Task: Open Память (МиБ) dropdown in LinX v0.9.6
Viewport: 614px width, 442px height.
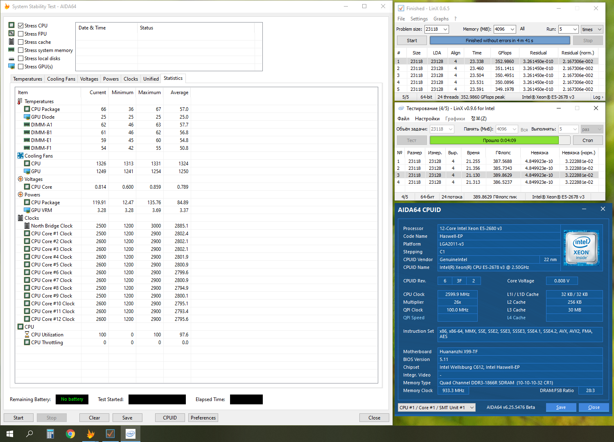Action: click(x=515, y=129)
